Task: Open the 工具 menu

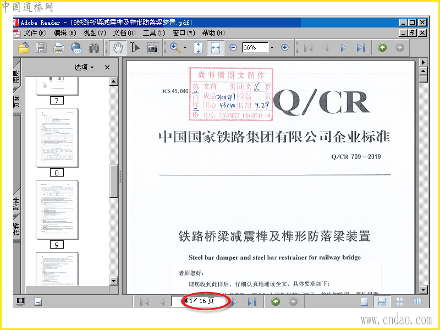Action: [154, 33]
